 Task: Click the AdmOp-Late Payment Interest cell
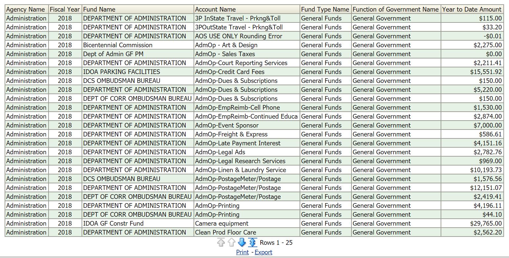coord(247,143)
